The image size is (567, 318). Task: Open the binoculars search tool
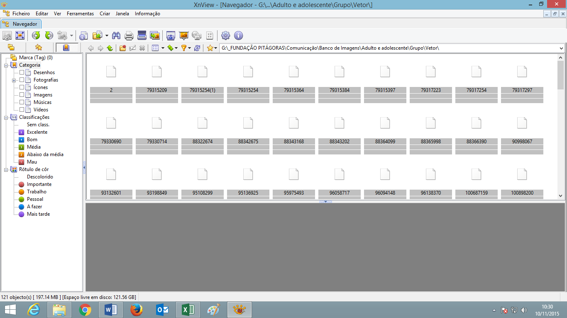click(x=116, y=36)
